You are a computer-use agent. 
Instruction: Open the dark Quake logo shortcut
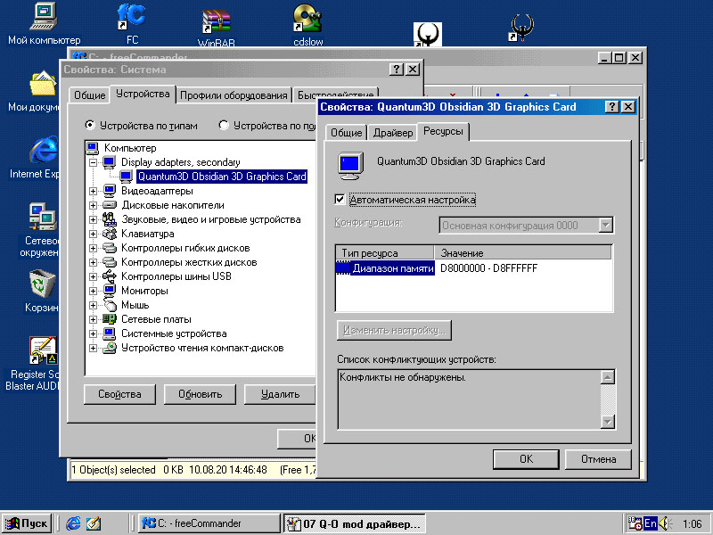click(x=521, y=28)
